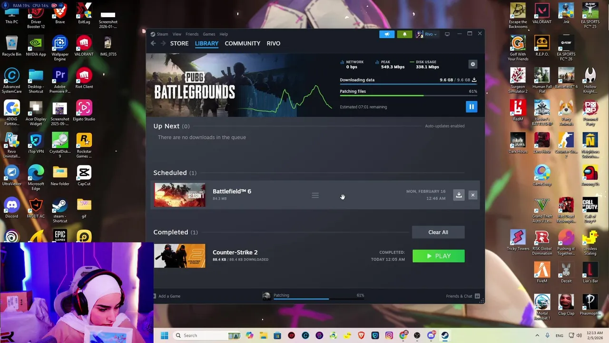Click the Steam Big Picture mode icon
609x343 pixels.
pyautogui.click(x=447, y=34)
